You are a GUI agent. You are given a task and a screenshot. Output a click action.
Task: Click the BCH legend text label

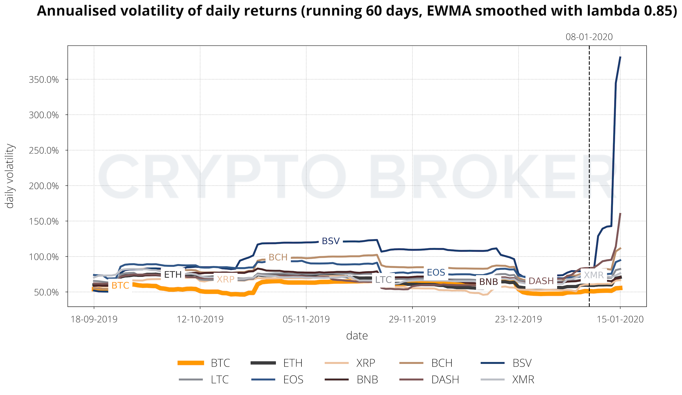click(442, 363)
